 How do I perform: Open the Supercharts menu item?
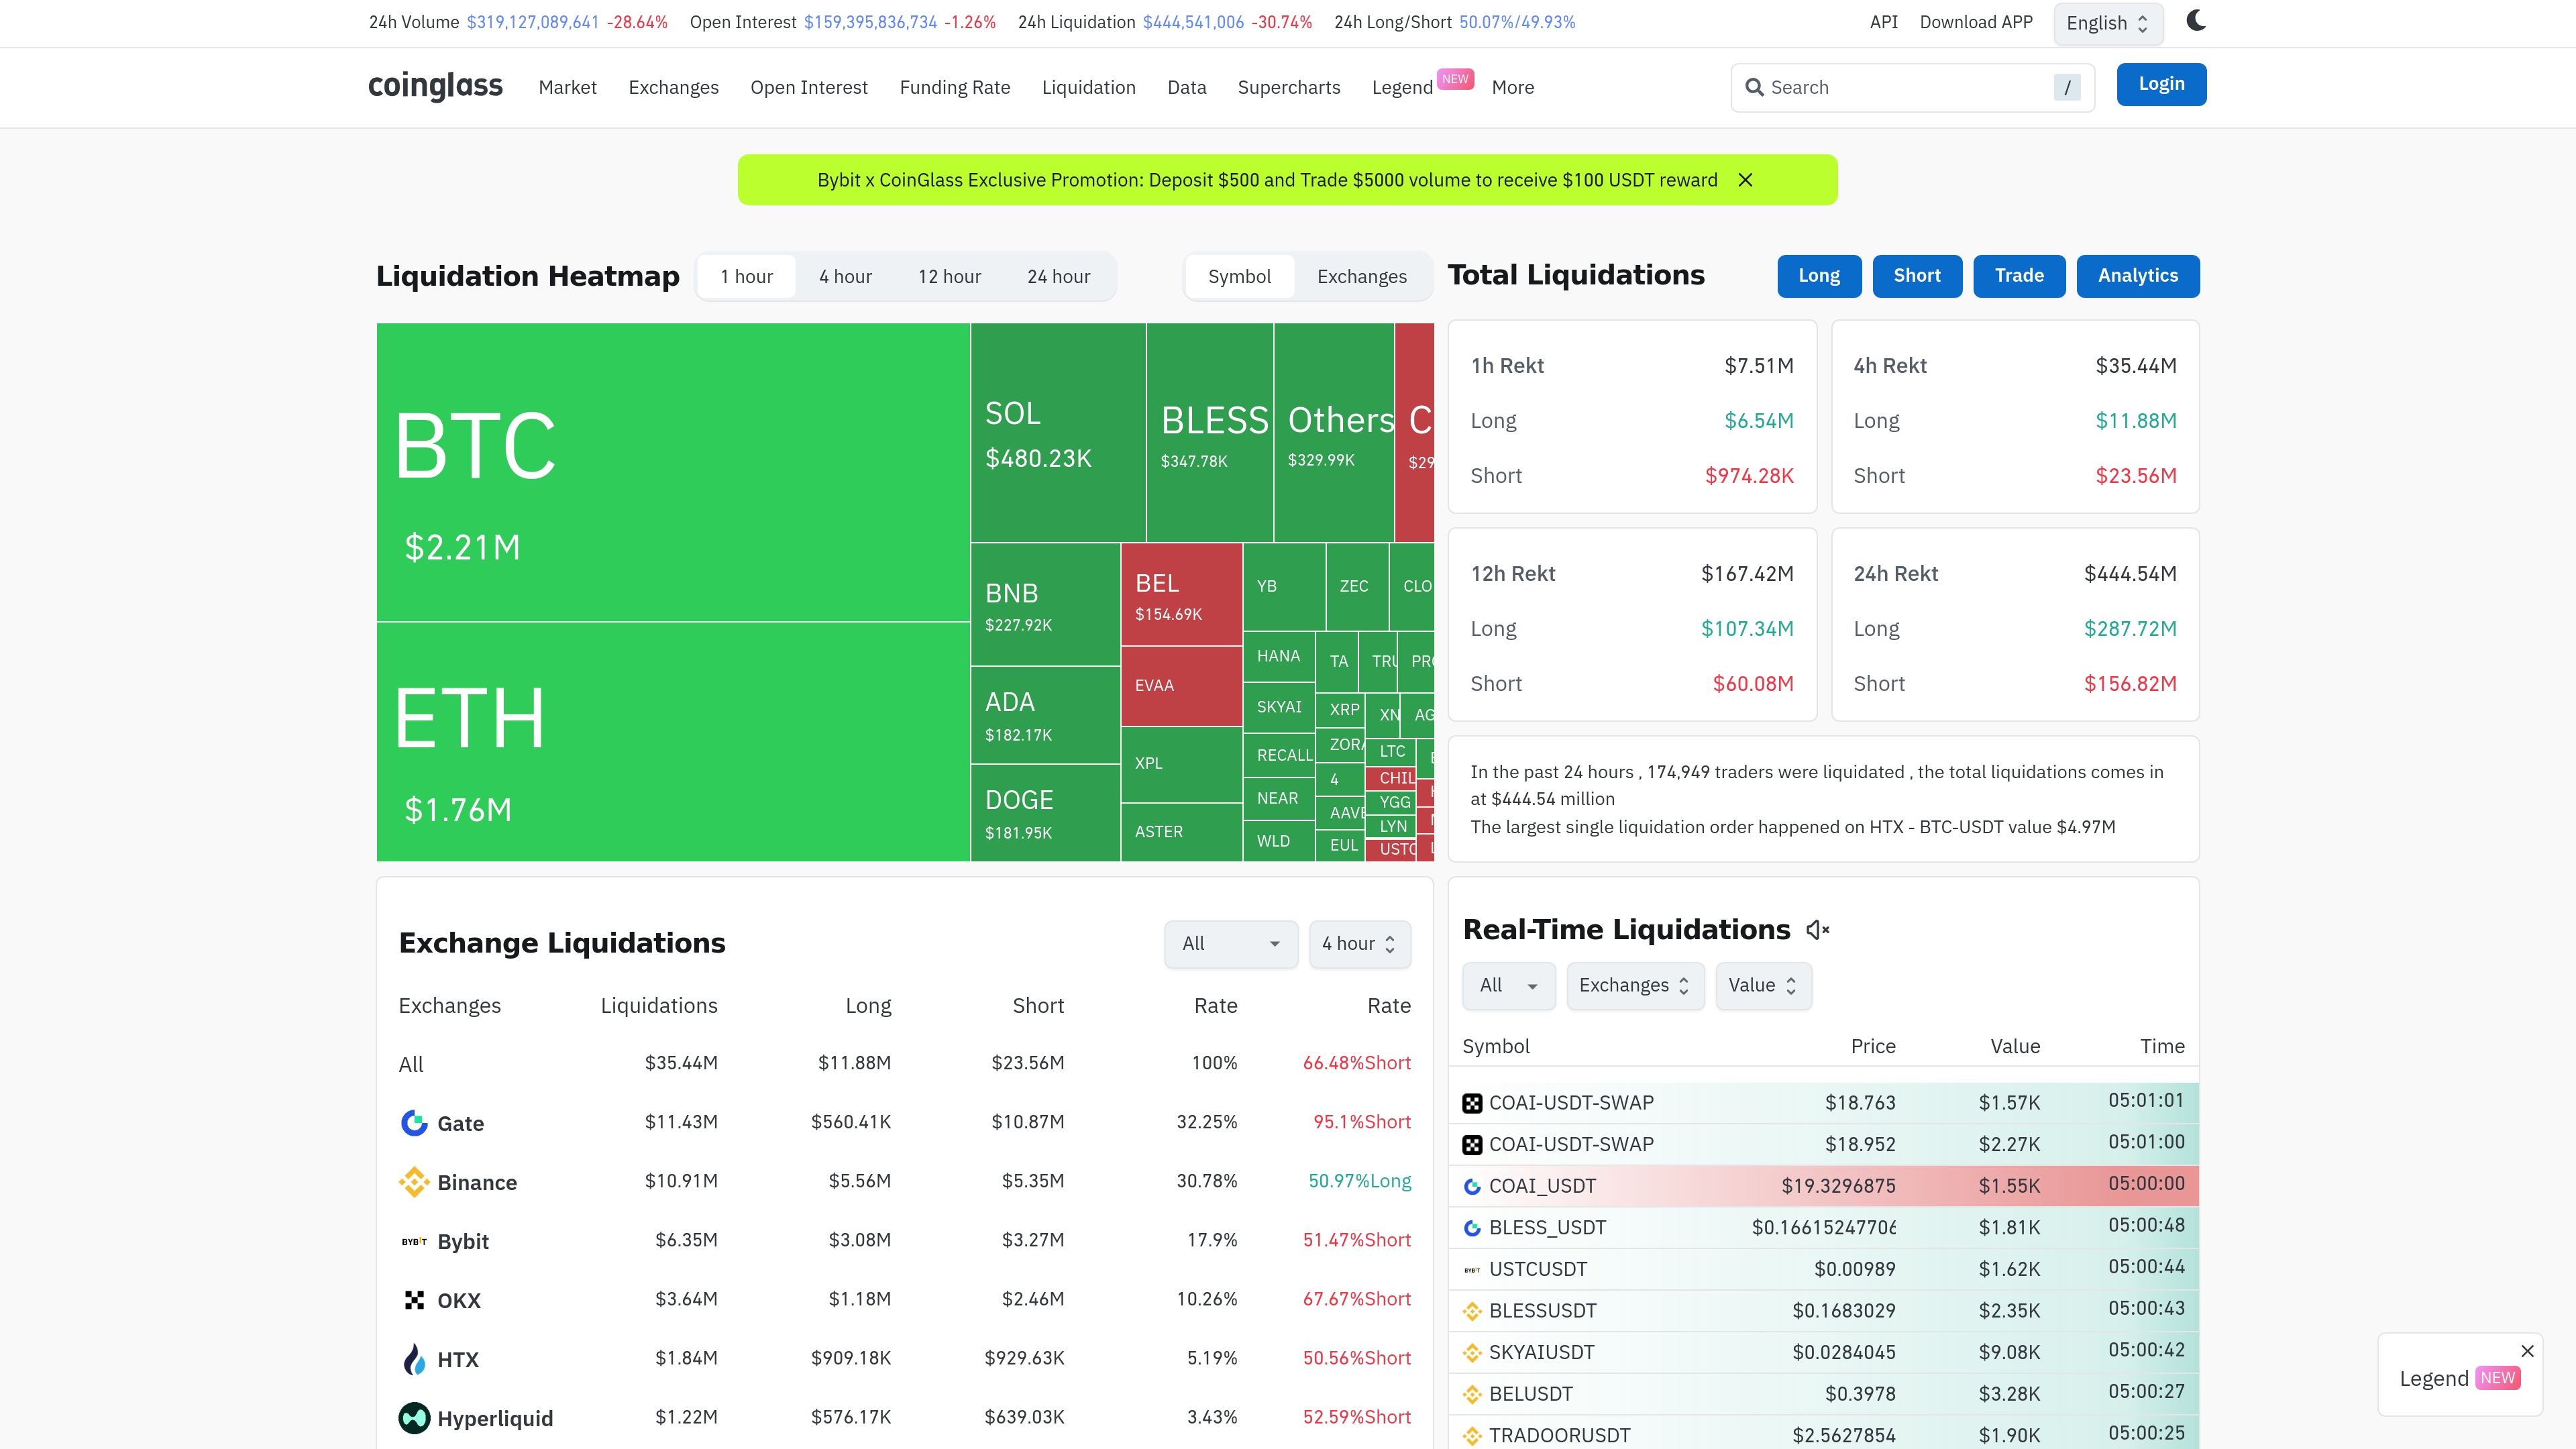1288,88
